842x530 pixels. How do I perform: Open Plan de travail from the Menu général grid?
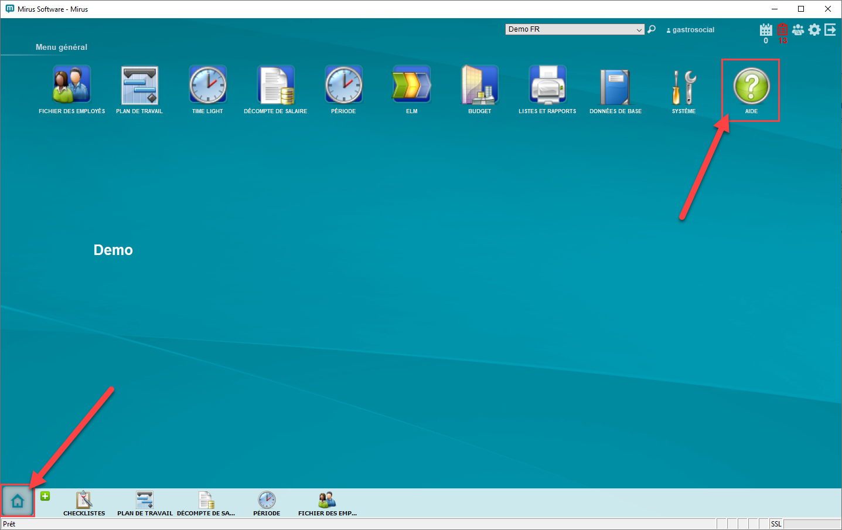pos(139,90)
